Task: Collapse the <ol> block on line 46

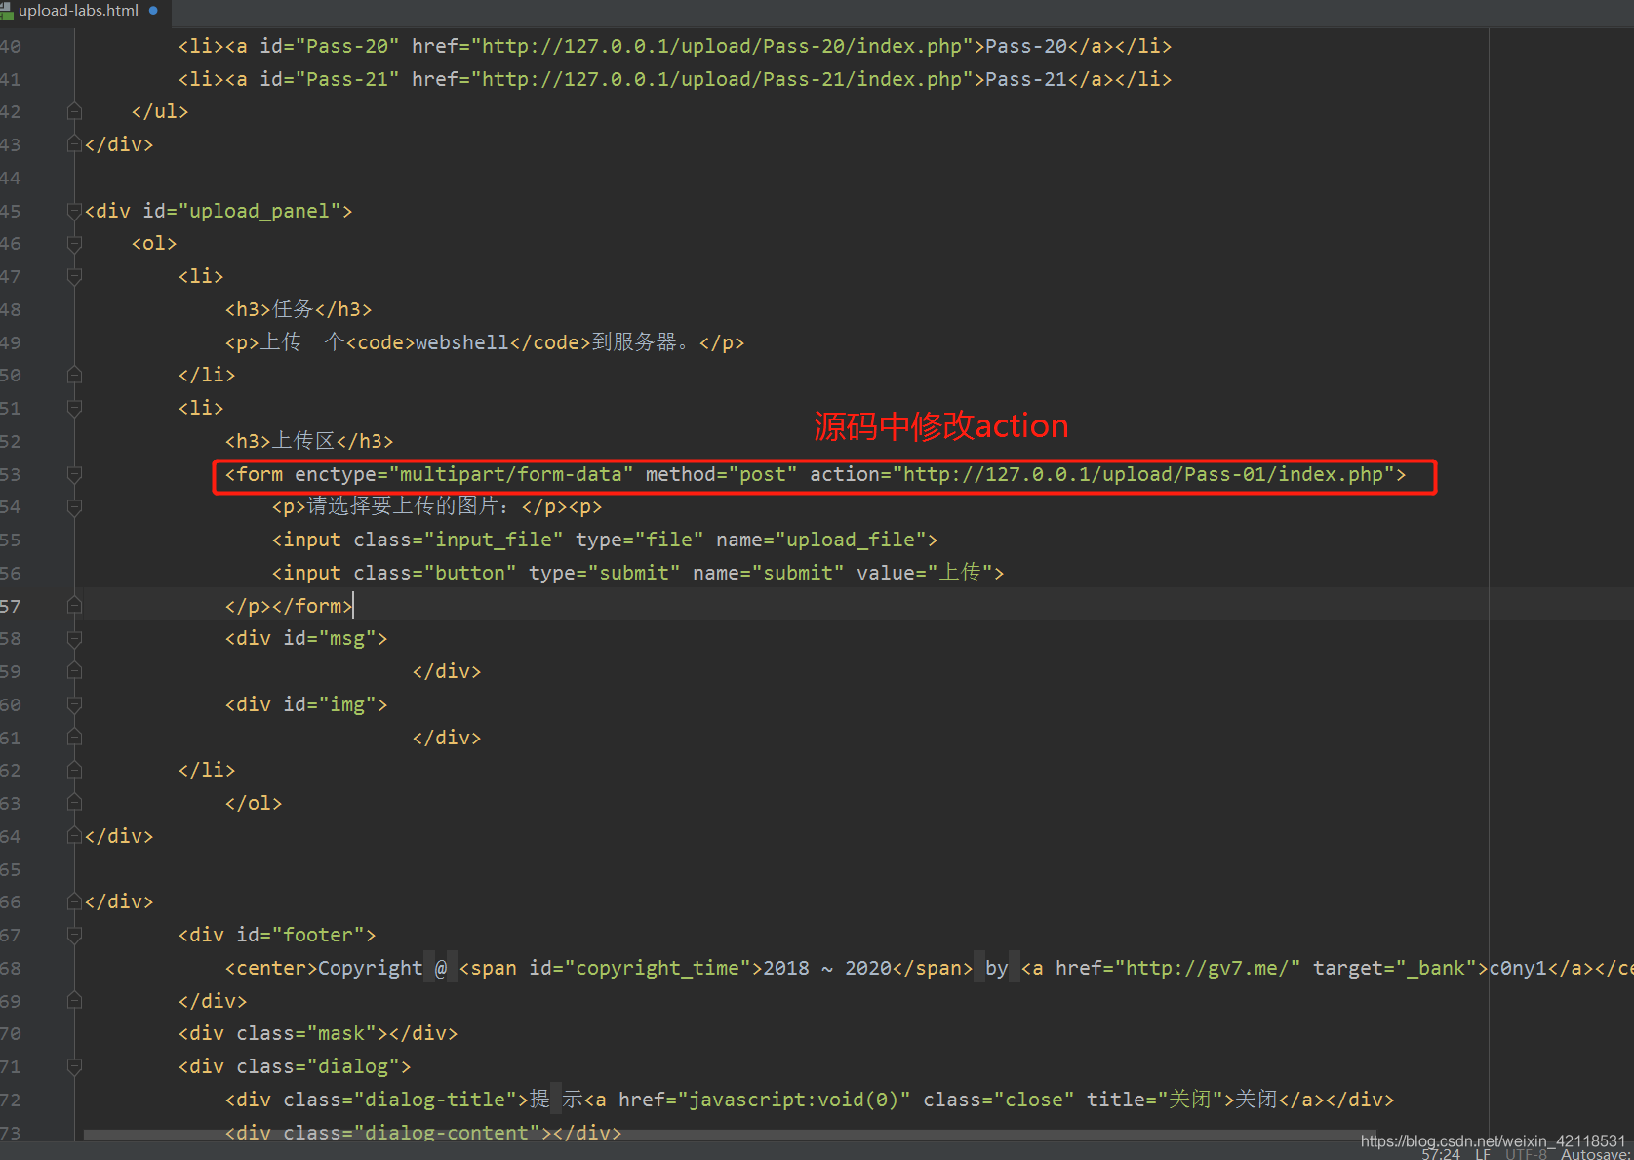Action: [74, 243]
